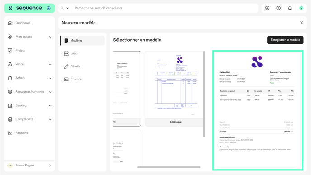This screenshot has height=175, width=311.
Task: Click Ventes label in sidebar
Action: (x=20, y=64)
